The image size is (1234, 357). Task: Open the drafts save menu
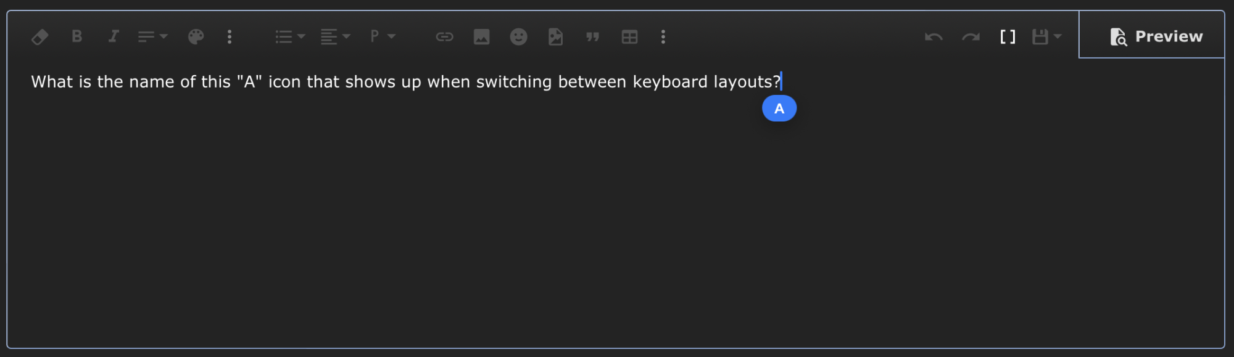click(1046, 37)
